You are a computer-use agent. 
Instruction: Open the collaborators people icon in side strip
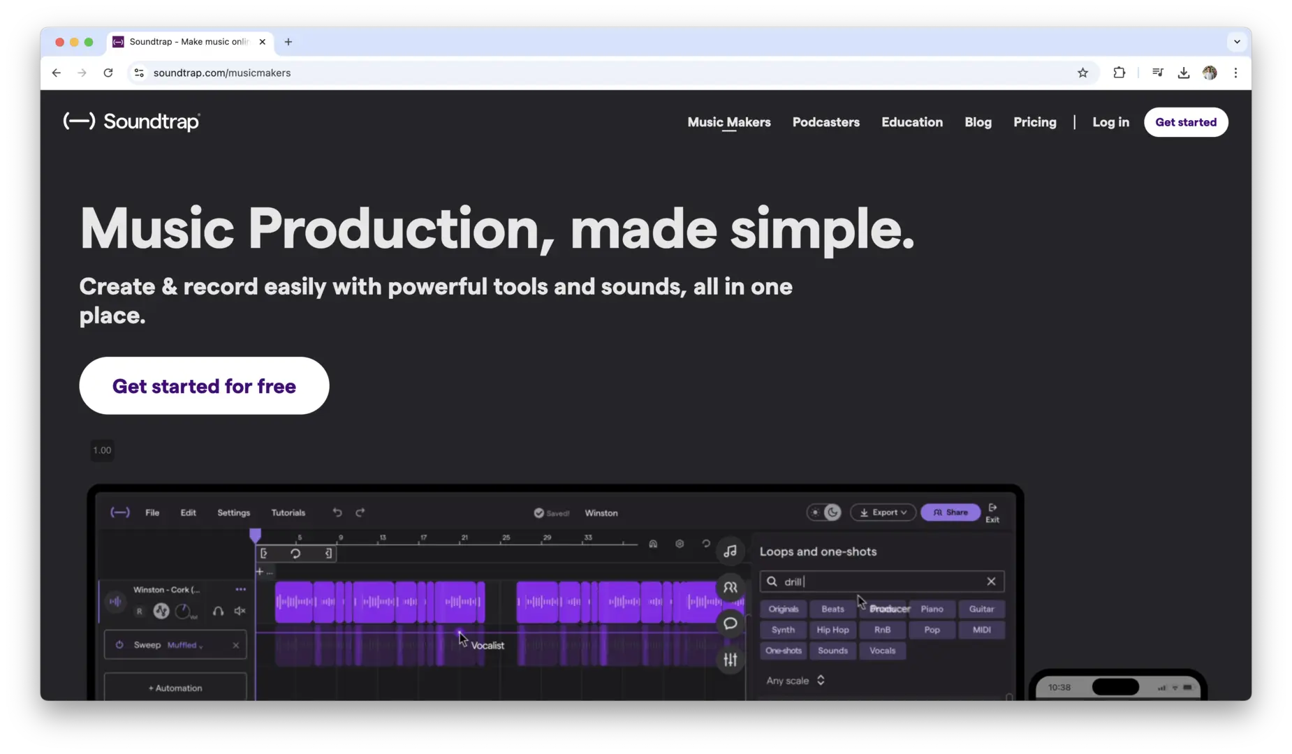(731, 588)
